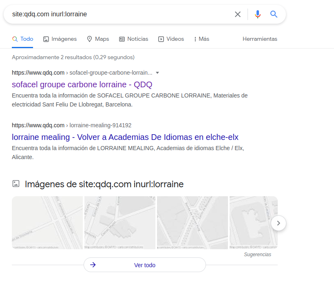Screen dimensions: 334x288
Task: Open sofacel groupe carbone lorraine result
Action: tap(82, 84)
